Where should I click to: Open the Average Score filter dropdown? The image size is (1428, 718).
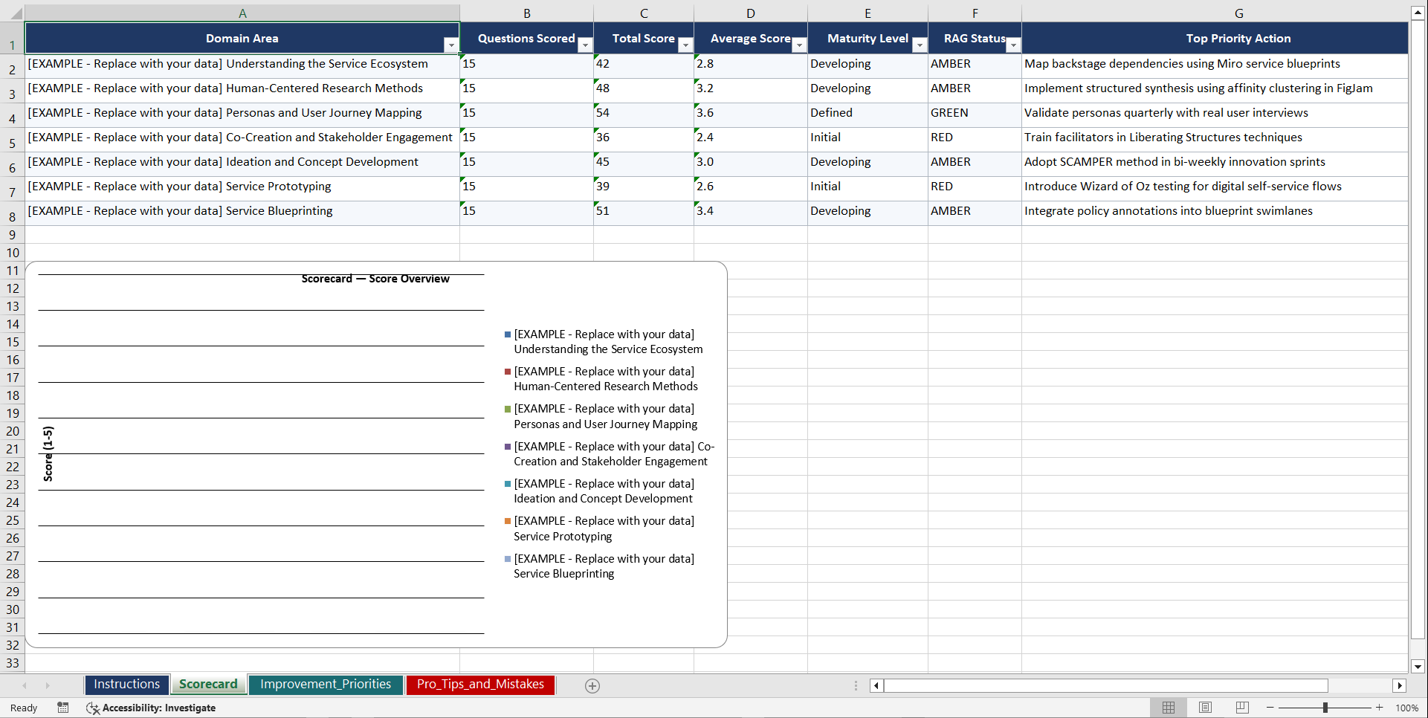click(799, 45)
